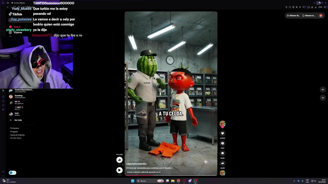This screenshot has height=184, width=328.
Task: Open the volume icon in system tray
Action: click(315, 181)
